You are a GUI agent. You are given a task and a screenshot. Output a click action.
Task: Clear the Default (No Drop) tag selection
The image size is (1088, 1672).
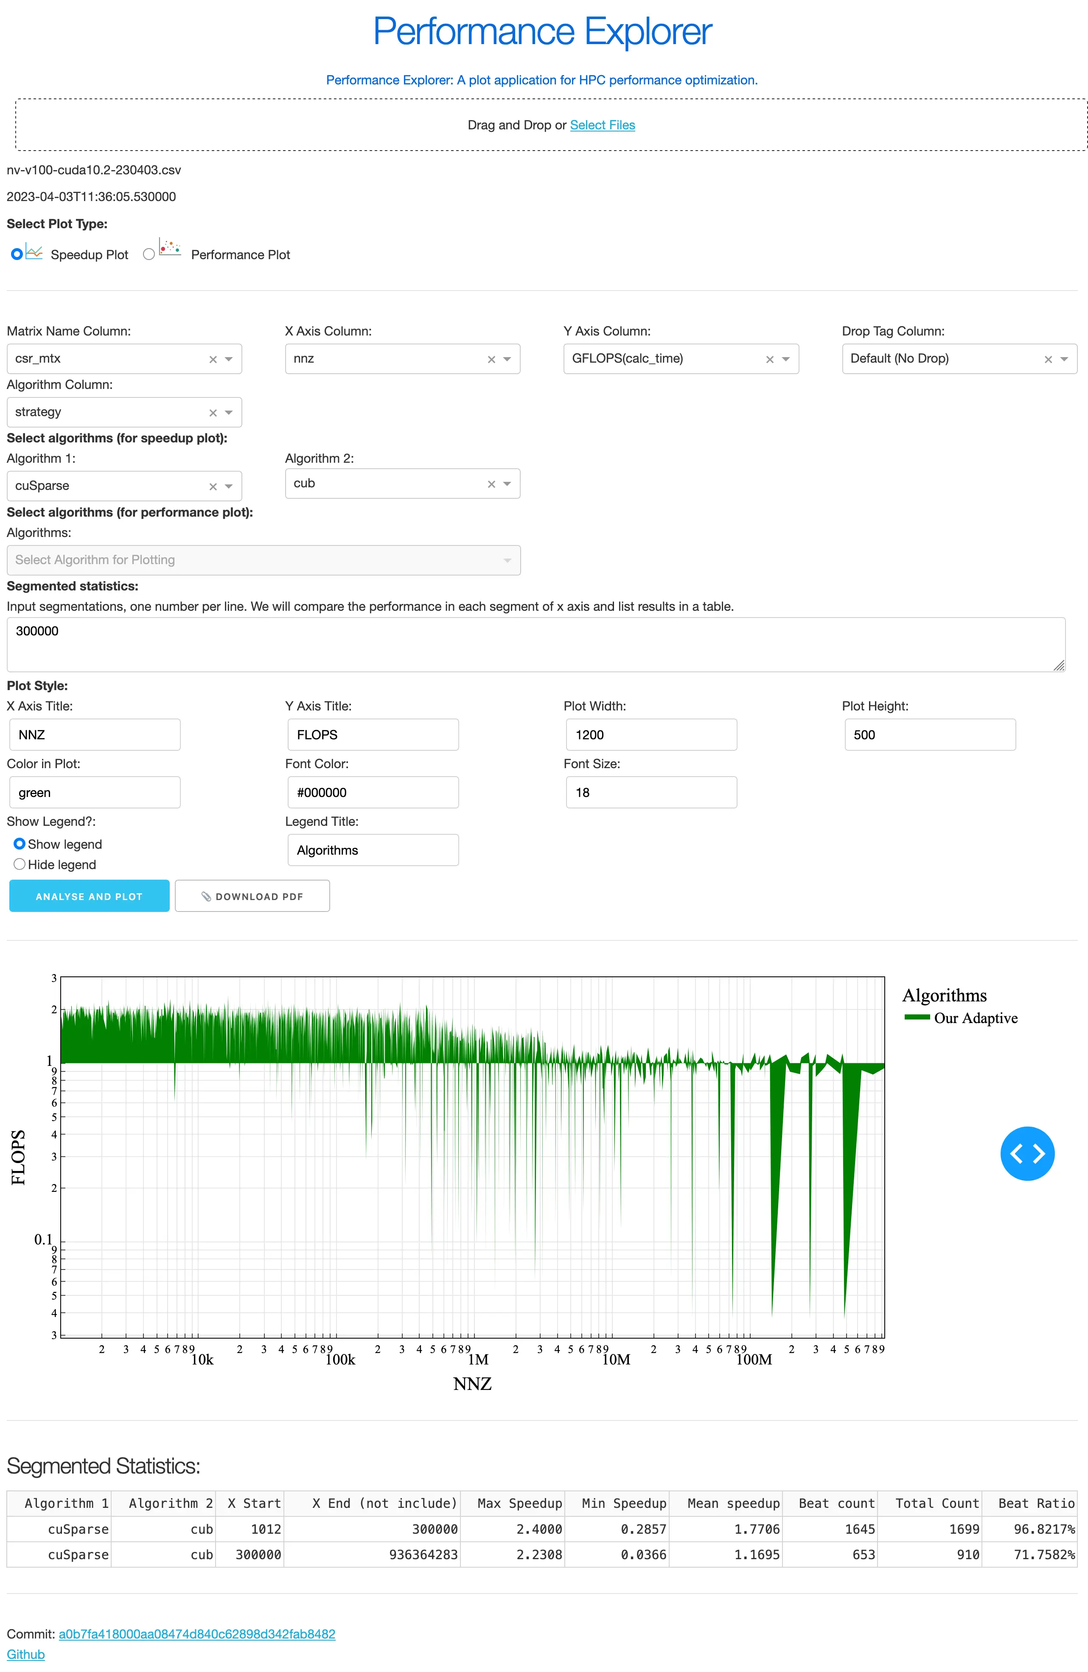pyautogui.click(x=1047, y=360)
